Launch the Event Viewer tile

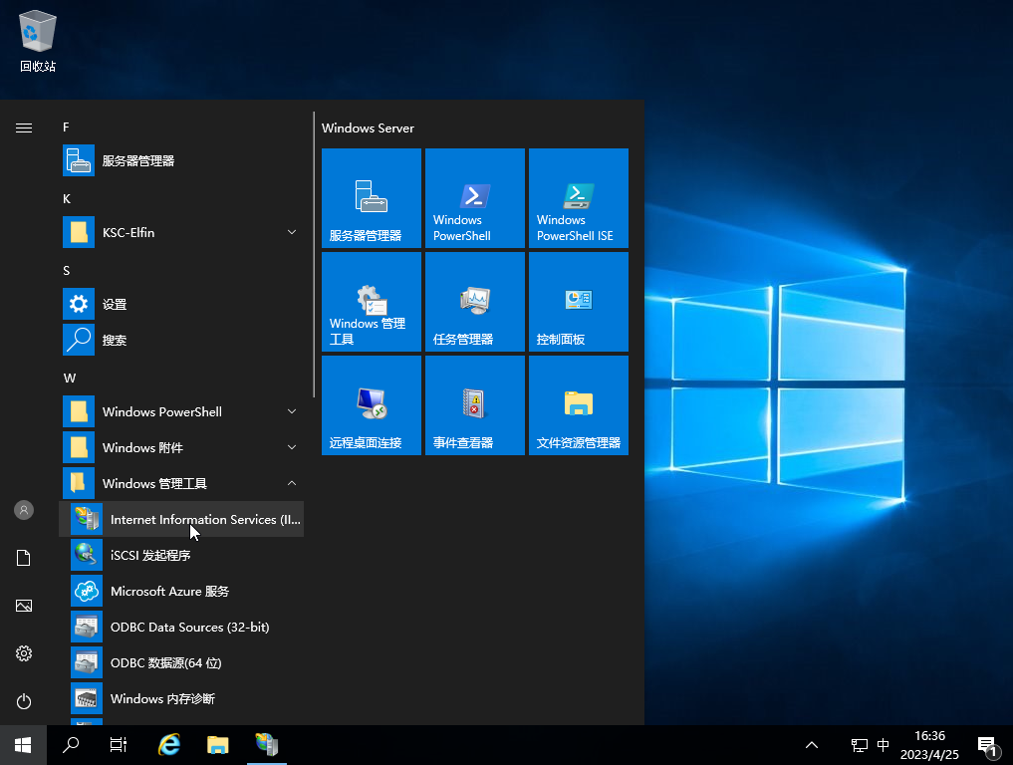[x=474, y=405]
